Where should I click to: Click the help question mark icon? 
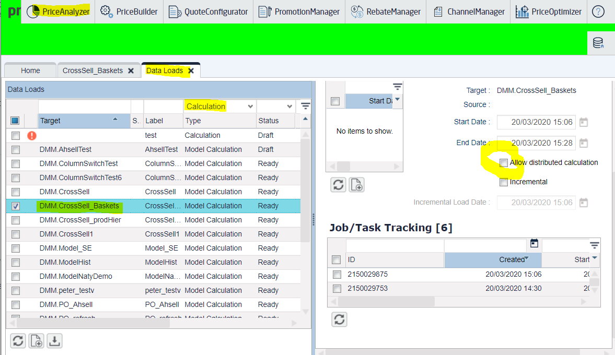pos(598,11)
